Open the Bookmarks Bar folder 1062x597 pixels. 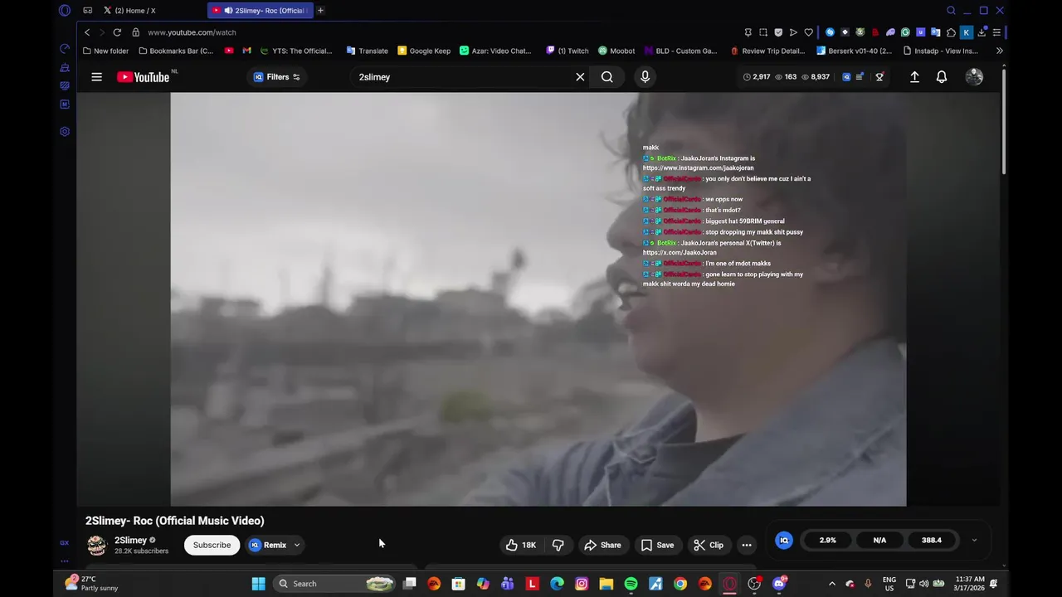click(x=176, y=51)
